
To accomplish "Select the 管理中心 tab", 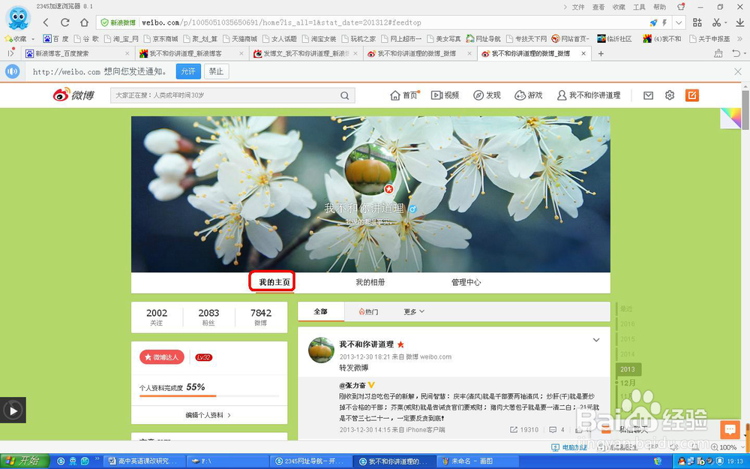I will pyautogui.click(x=466, y=282).
